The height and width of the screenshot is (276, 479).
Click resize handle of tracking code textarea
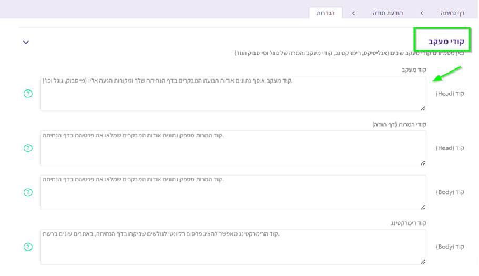click(x=423, y=108)
